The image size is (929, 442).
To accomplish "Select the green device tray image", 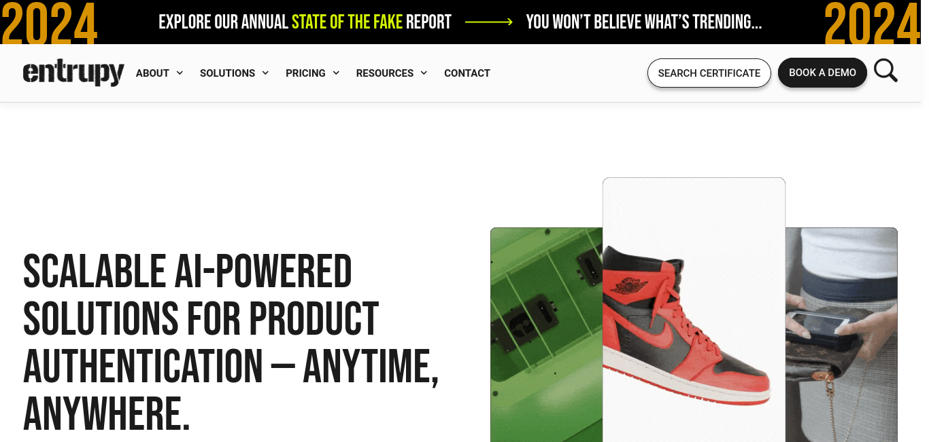I will tap(546, 335).
